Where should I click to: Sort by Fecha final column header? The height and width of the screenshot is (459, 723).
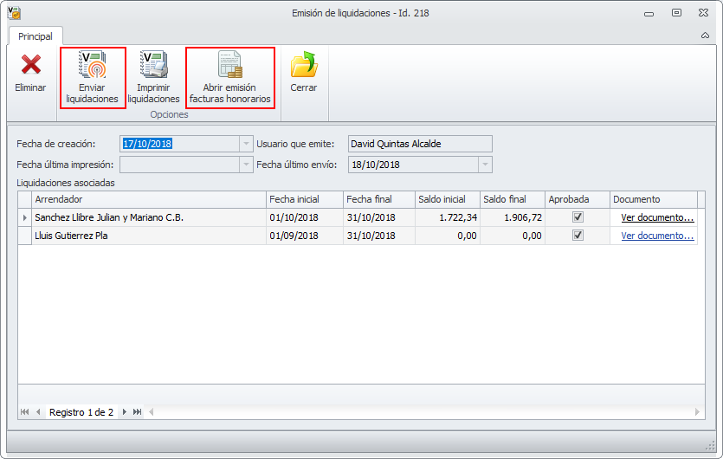[x=379, y=199]
